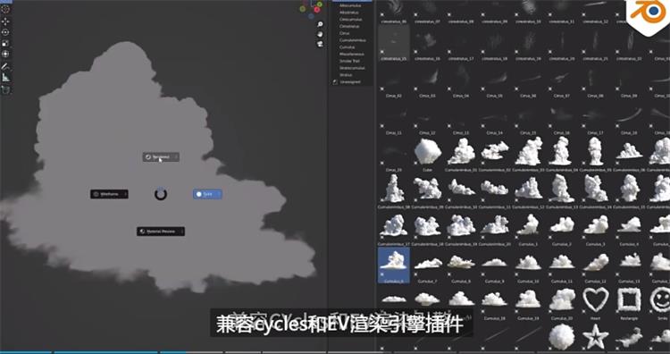Click the red X axis gizmo dot

coord(317,10)
